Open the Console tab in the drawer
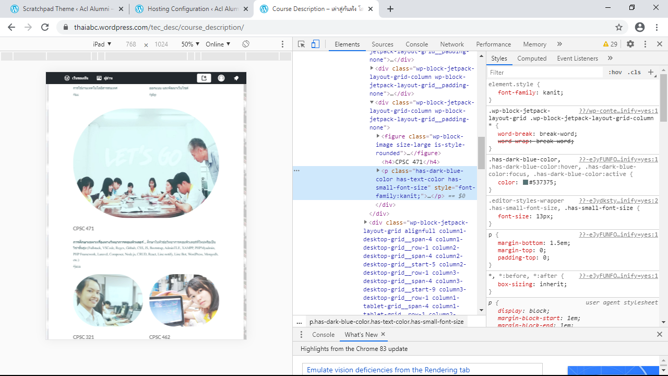 (x=323, y=335)
